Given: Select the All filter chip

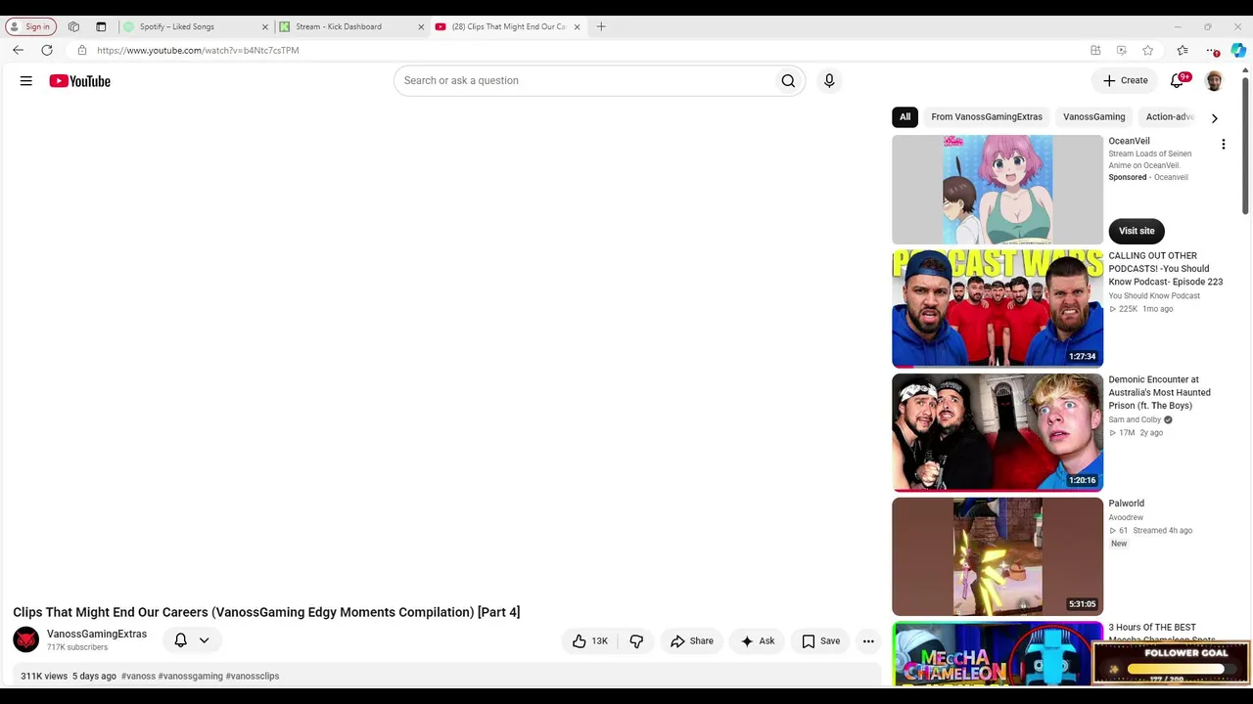Looking at the screenshot, I should [x=905, y=117].
